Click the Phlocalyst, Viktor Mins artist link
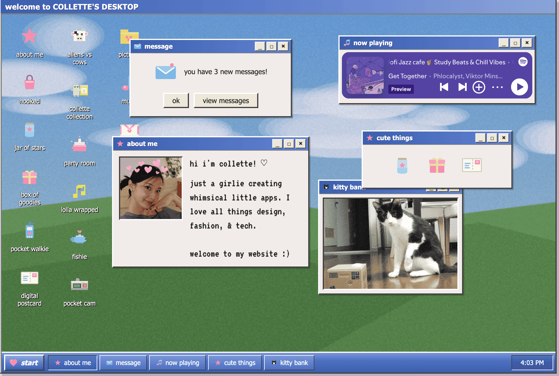The width and height of the screenshot is (559, 376). tap(468, 76)
